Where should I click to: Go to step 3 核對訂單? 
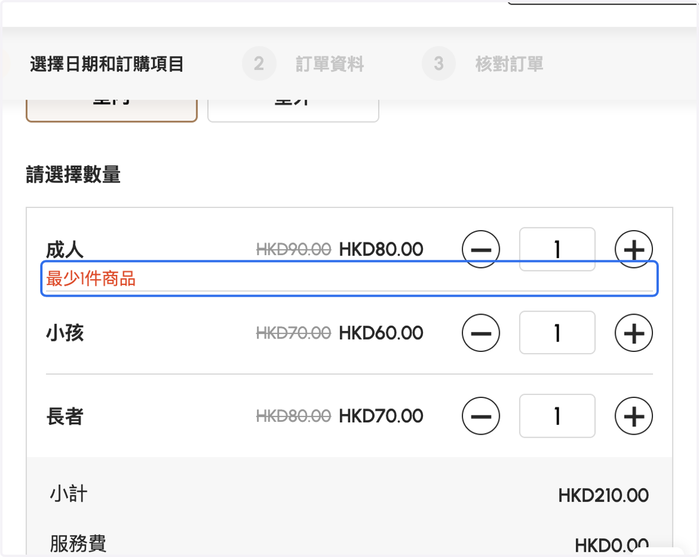[483, 64]
